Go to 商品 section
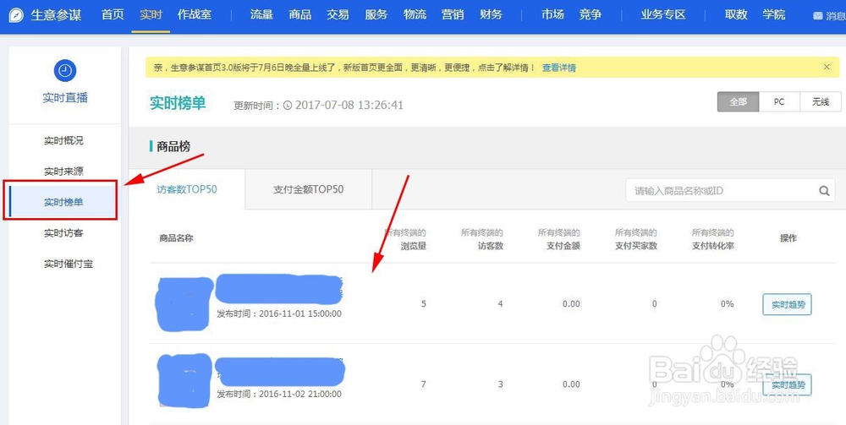846x425 pixels. point(300,14)
